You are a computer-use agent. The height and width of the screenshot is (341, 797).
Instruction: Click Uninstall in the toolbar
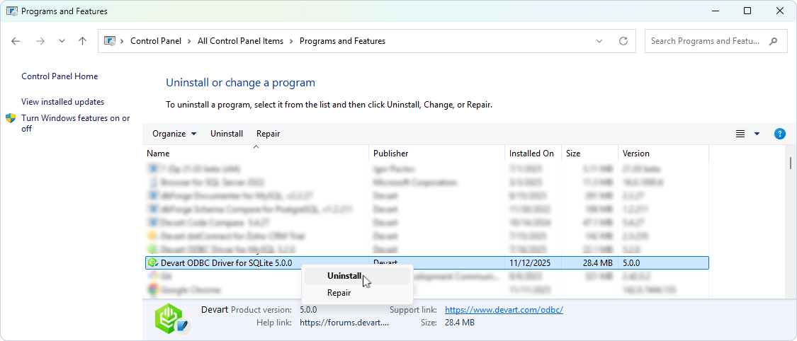coord(227,134)
